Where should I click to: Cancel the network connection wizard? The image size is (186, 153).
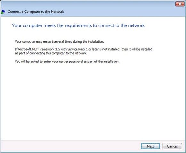coord(172,146)
